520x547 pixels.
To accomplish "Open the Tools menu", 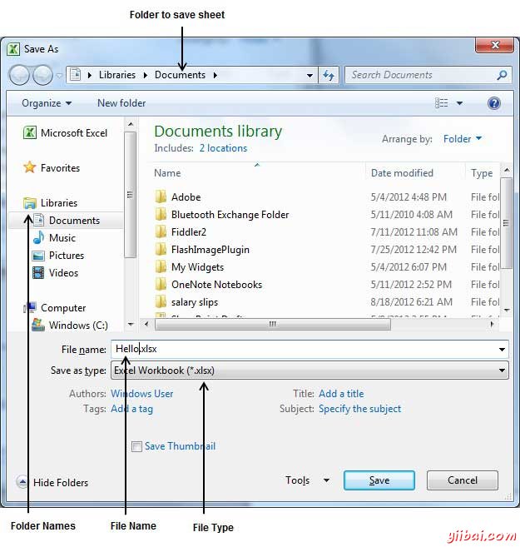I will click(x=307, y=480).
